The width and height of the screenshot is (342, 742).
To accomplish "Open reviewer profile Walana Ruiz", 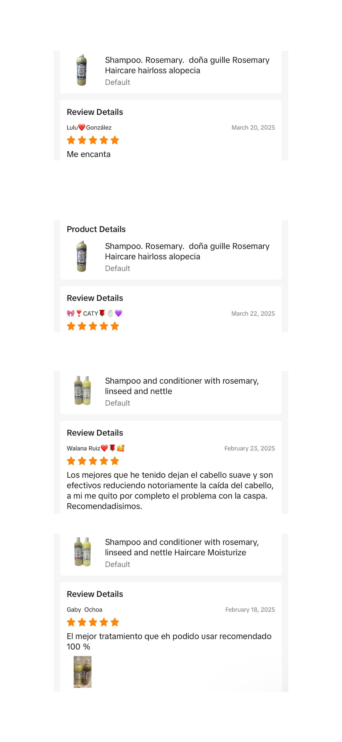I will tap(84, 448).
